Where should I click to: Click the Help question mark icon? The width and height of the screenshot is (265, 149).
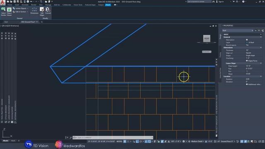pos(243,2)
